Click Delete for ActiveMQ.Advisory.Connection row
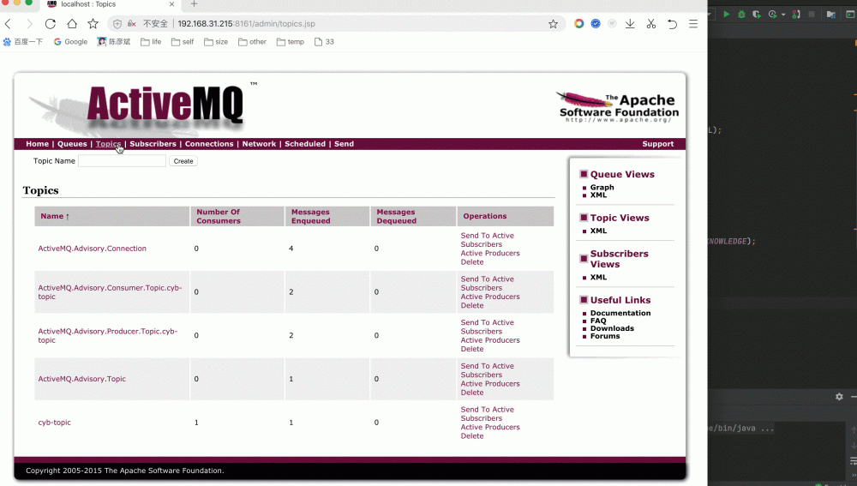Viewport: 857px width, 486px height. pyautogui.click(x=471, y=262)
